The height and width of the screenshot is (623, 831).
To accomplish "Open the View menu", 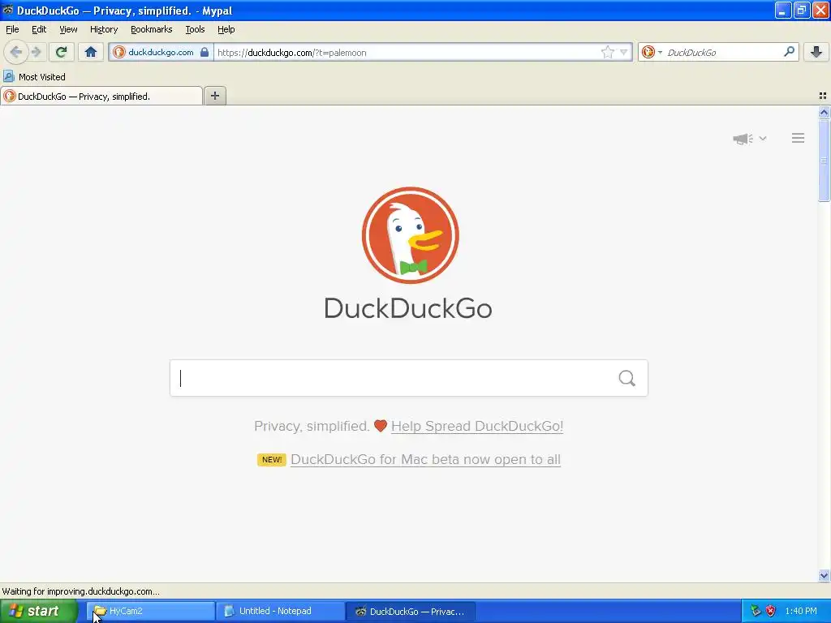I will tap(68, 29).
